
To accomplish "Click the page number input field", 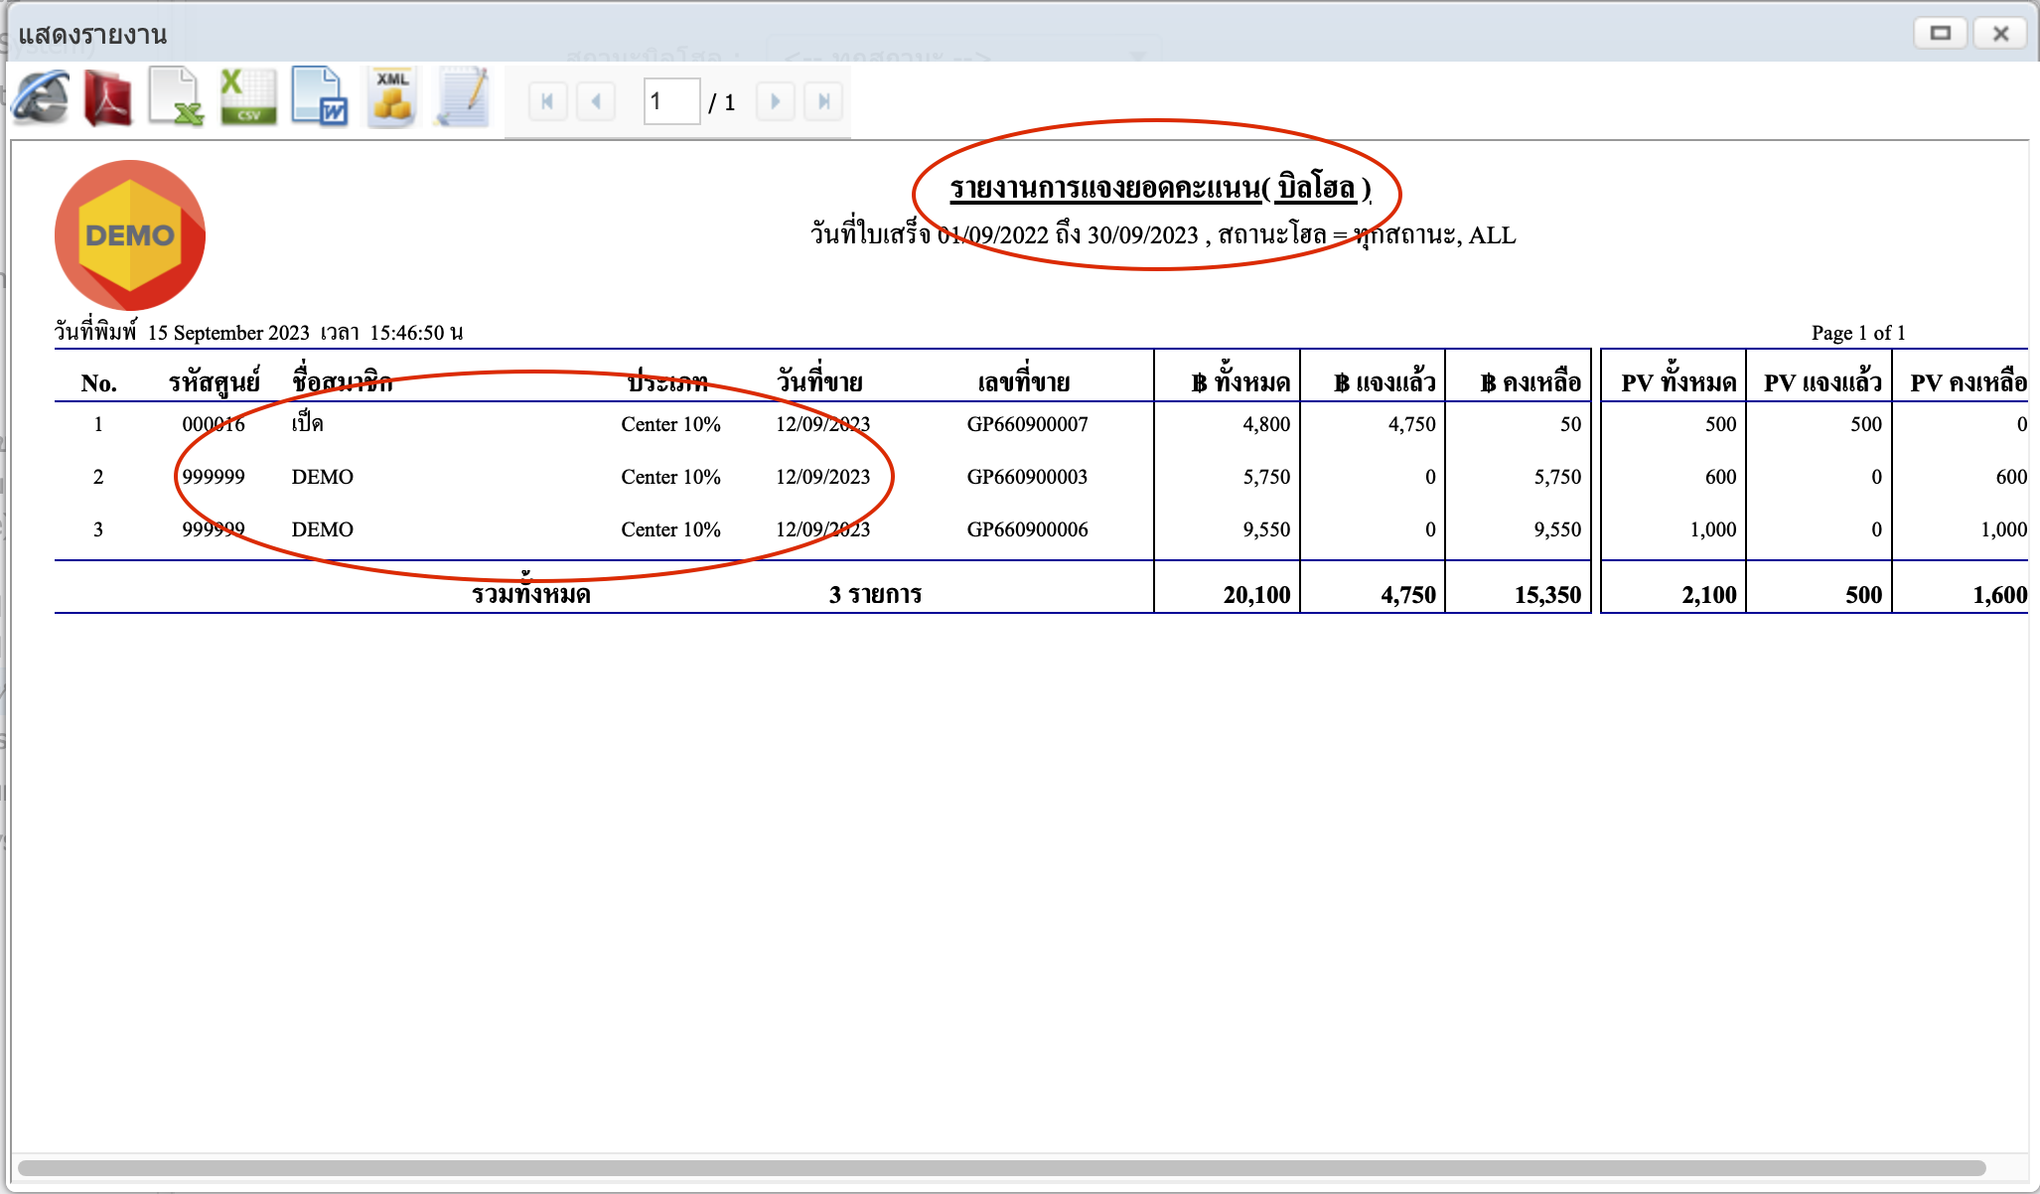I will pos(671,101).
